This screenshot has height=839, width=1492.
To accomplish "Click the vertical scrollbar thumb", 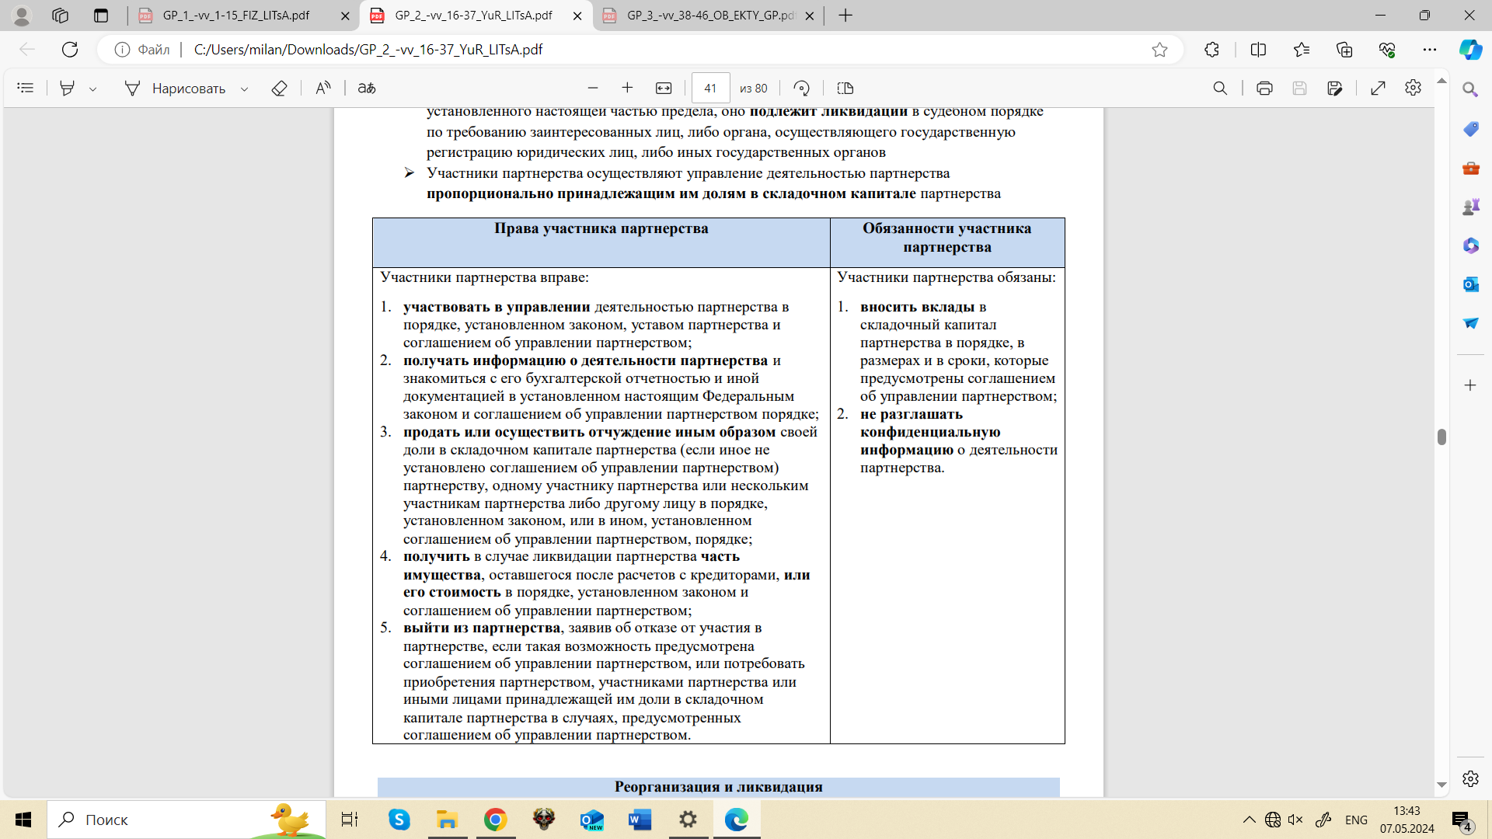I will (x=1441, y=437).
